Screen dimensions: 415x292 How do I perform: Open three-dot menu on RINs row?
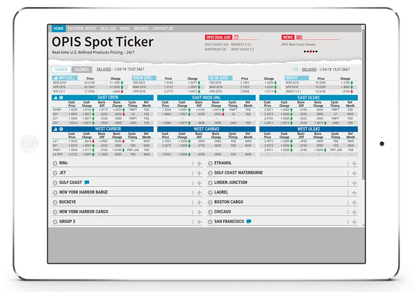(x=193, y=164)
